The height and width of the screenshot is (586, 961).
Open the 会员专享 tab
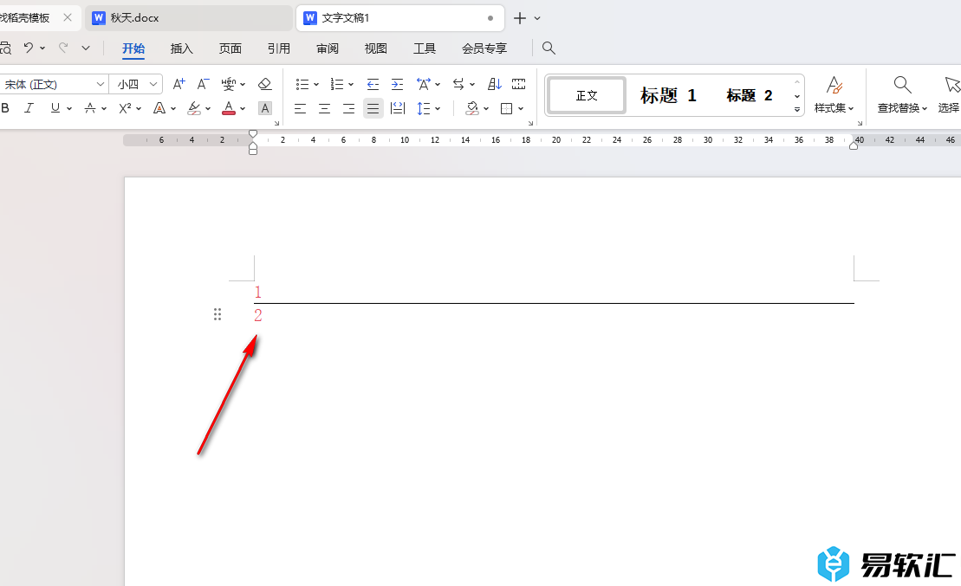(x=484, y=48)
